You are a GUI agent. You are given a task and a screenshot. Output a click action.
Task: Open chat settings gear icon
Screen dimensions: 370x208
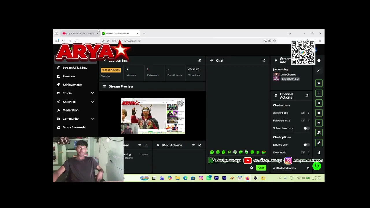251,168
